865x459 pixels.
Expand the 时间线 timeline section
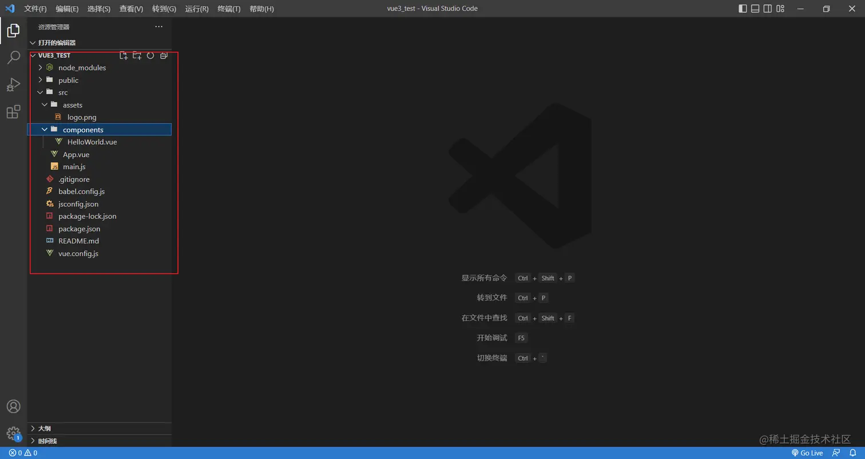click(100, 441)
